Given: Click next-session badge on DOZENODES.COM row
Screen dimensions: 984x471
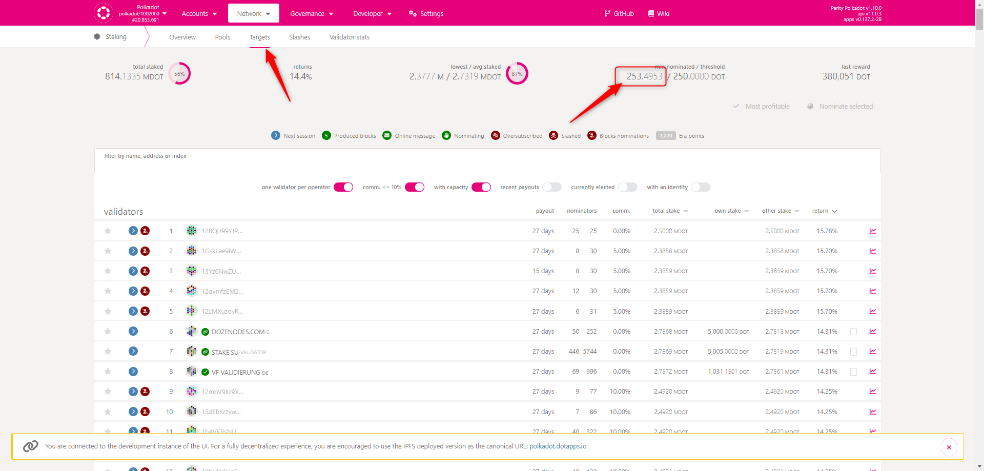Looking at the screenshot, I should [x=133, y=331].
